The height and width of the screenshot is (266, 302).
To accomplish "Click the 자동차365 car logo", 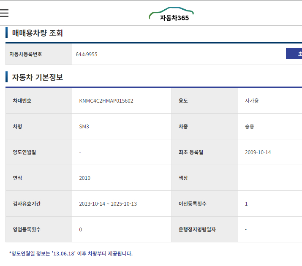I will point(171,15).
